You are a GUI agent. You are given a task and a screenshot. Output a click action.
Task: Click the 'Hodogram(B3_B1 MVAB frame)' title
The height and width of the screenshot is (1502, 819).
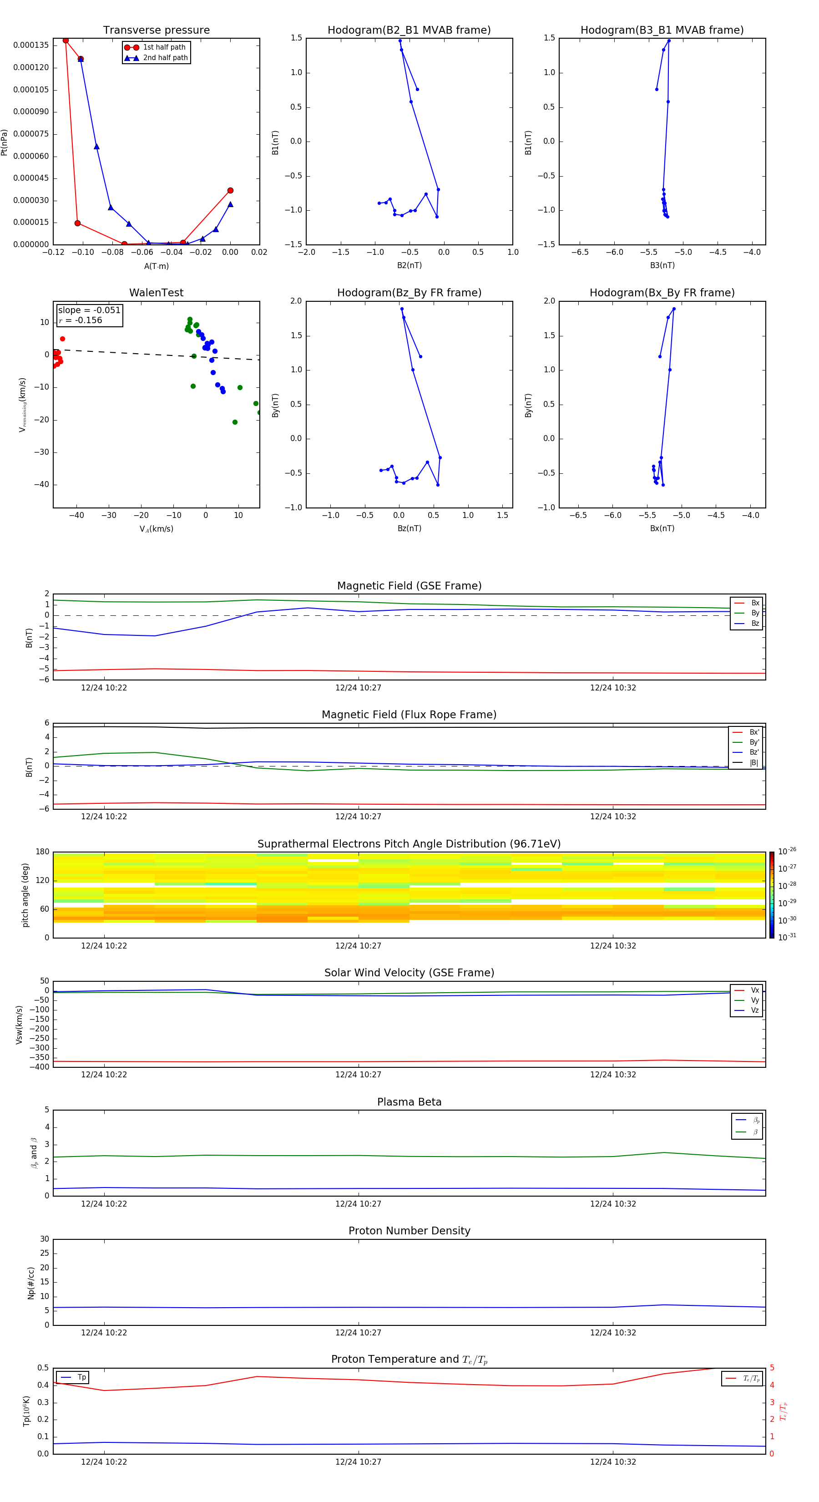tap(662, 30)
